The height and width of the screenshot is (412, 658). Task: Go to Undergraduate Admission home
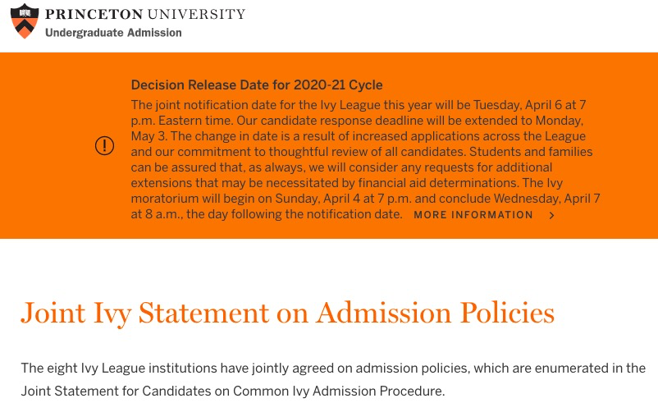click(113, 33)
